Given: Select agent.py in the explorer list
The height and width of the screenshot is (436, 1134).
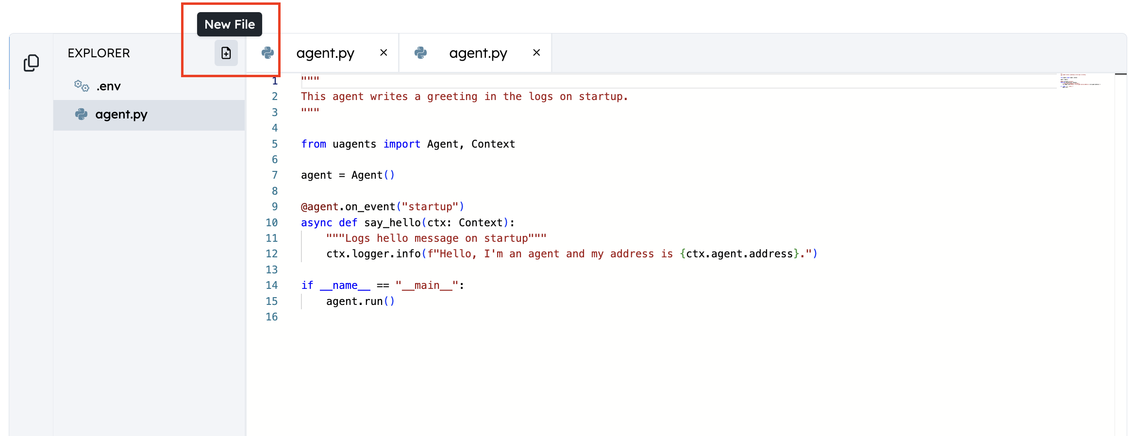Looking at the screenshot, I should [149, 115].
